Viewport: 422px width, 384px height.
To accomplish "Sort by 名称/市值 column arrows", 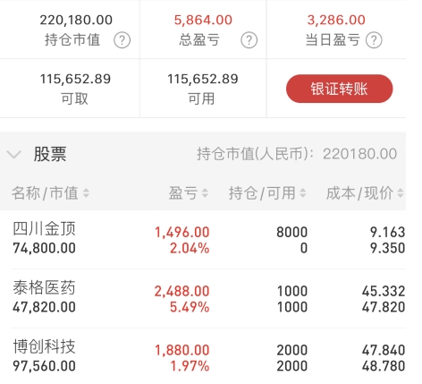I will (x=86, y=193).
